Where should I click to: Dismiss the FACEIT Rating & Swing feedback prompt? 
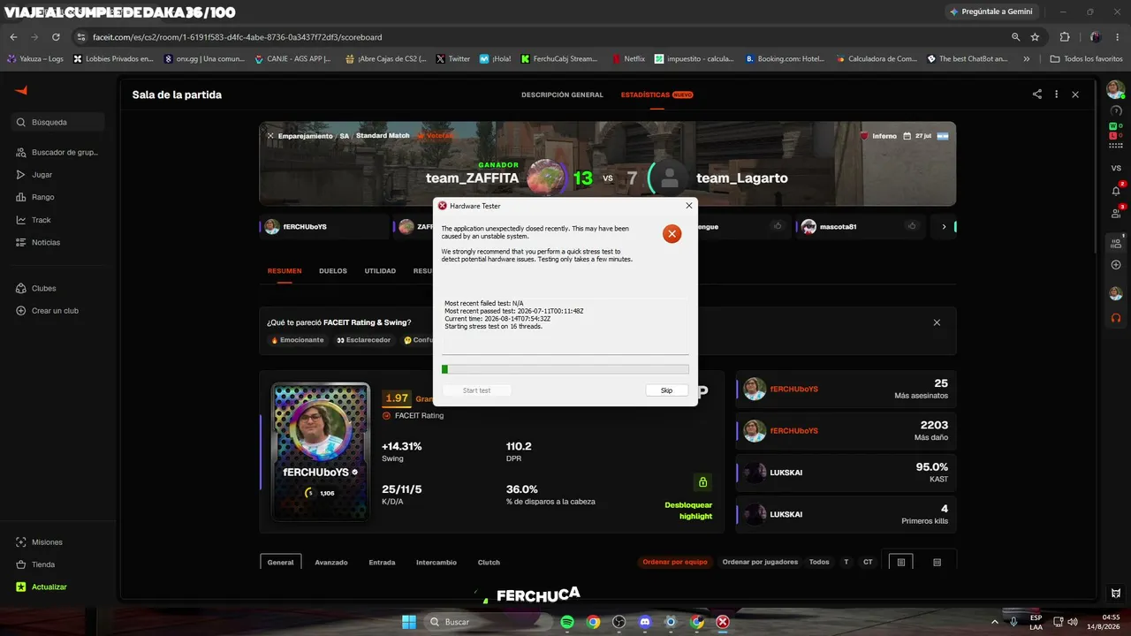(937, 322)
